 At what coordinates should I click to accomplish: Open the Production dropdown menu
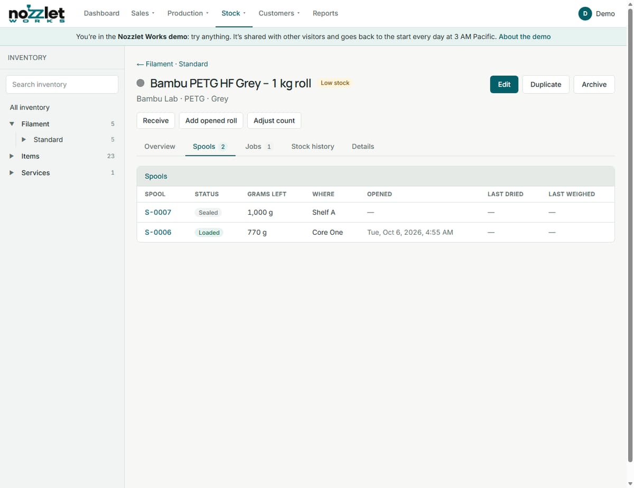(x=188, y=13)
